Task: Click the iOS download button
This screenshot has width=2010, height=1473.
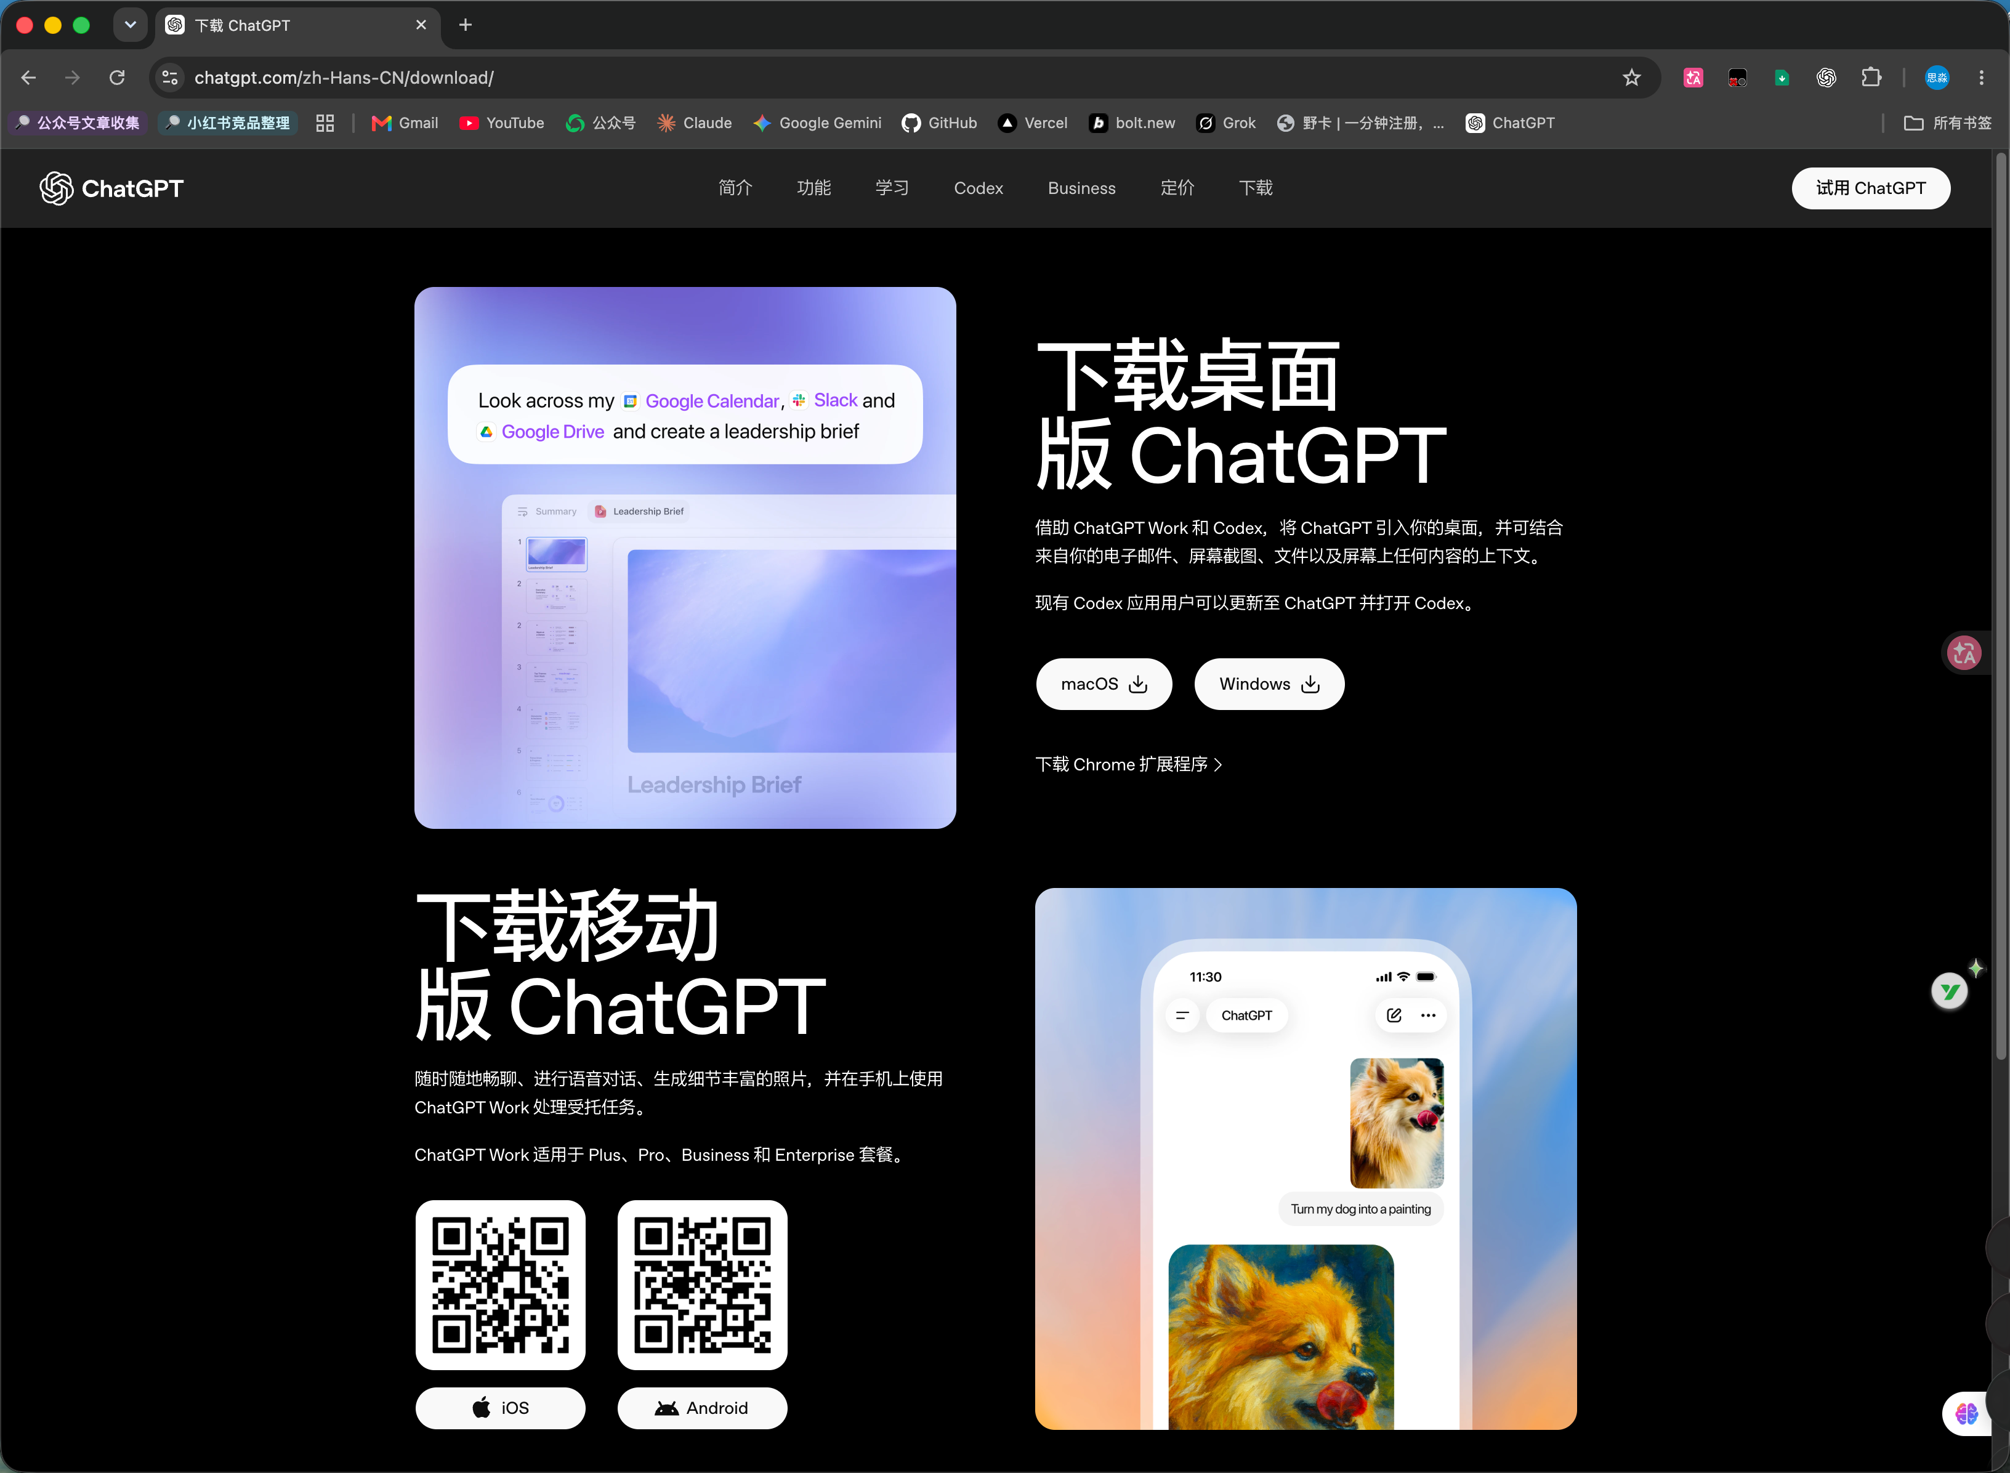Action: 500,1408
